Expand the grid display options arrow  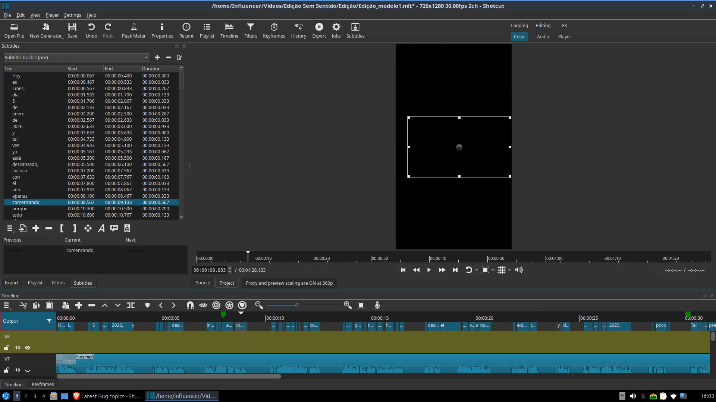509,270
